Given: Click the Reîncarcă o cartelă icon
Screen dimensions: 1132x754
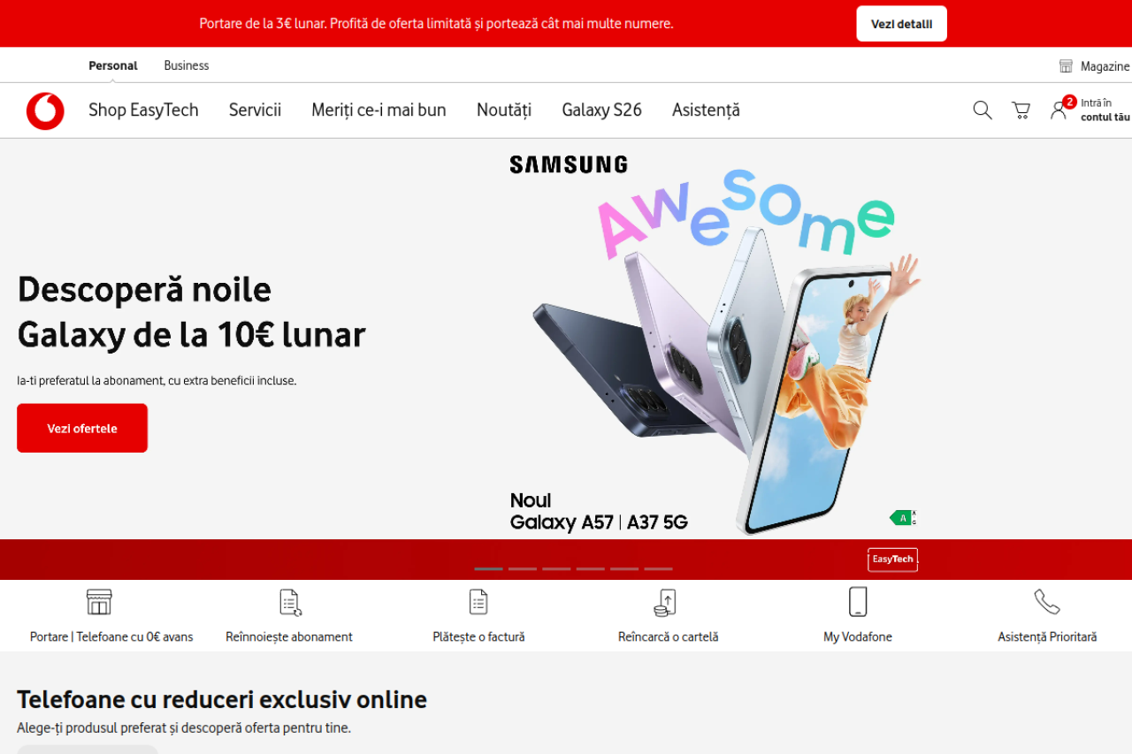Looking at the screenshot, I should point(665,603).
